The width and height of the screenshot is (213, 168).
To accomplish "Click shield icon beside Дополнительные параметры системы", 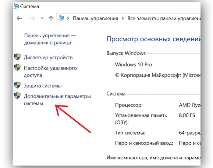I will pos(17,95).
